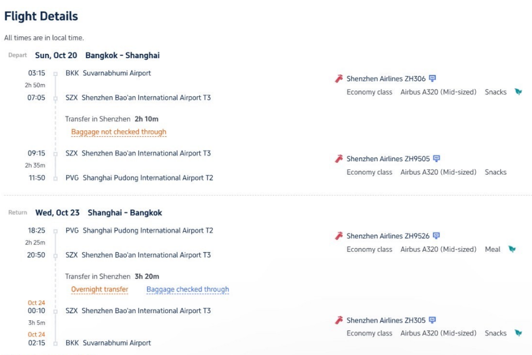Click the green leaf icon next to Meal

[512, 249]
